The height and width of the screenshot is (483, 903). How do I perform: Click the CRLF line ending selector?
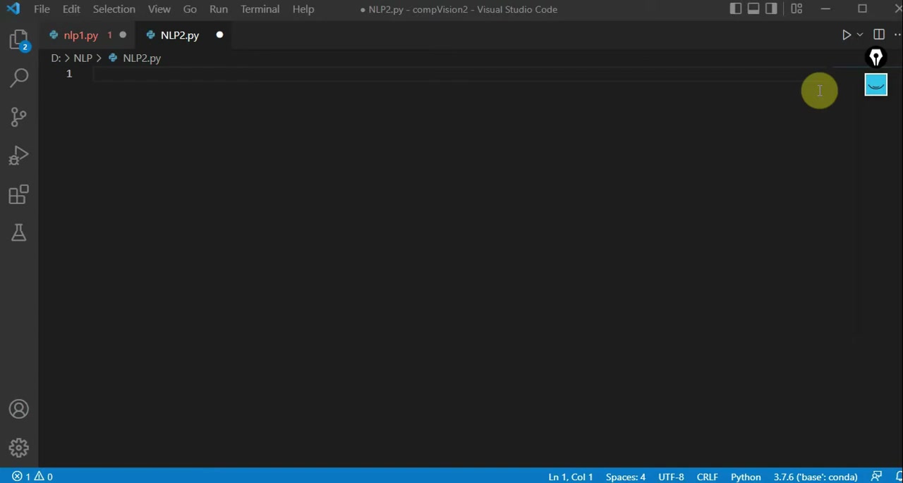tap(707, 477)
